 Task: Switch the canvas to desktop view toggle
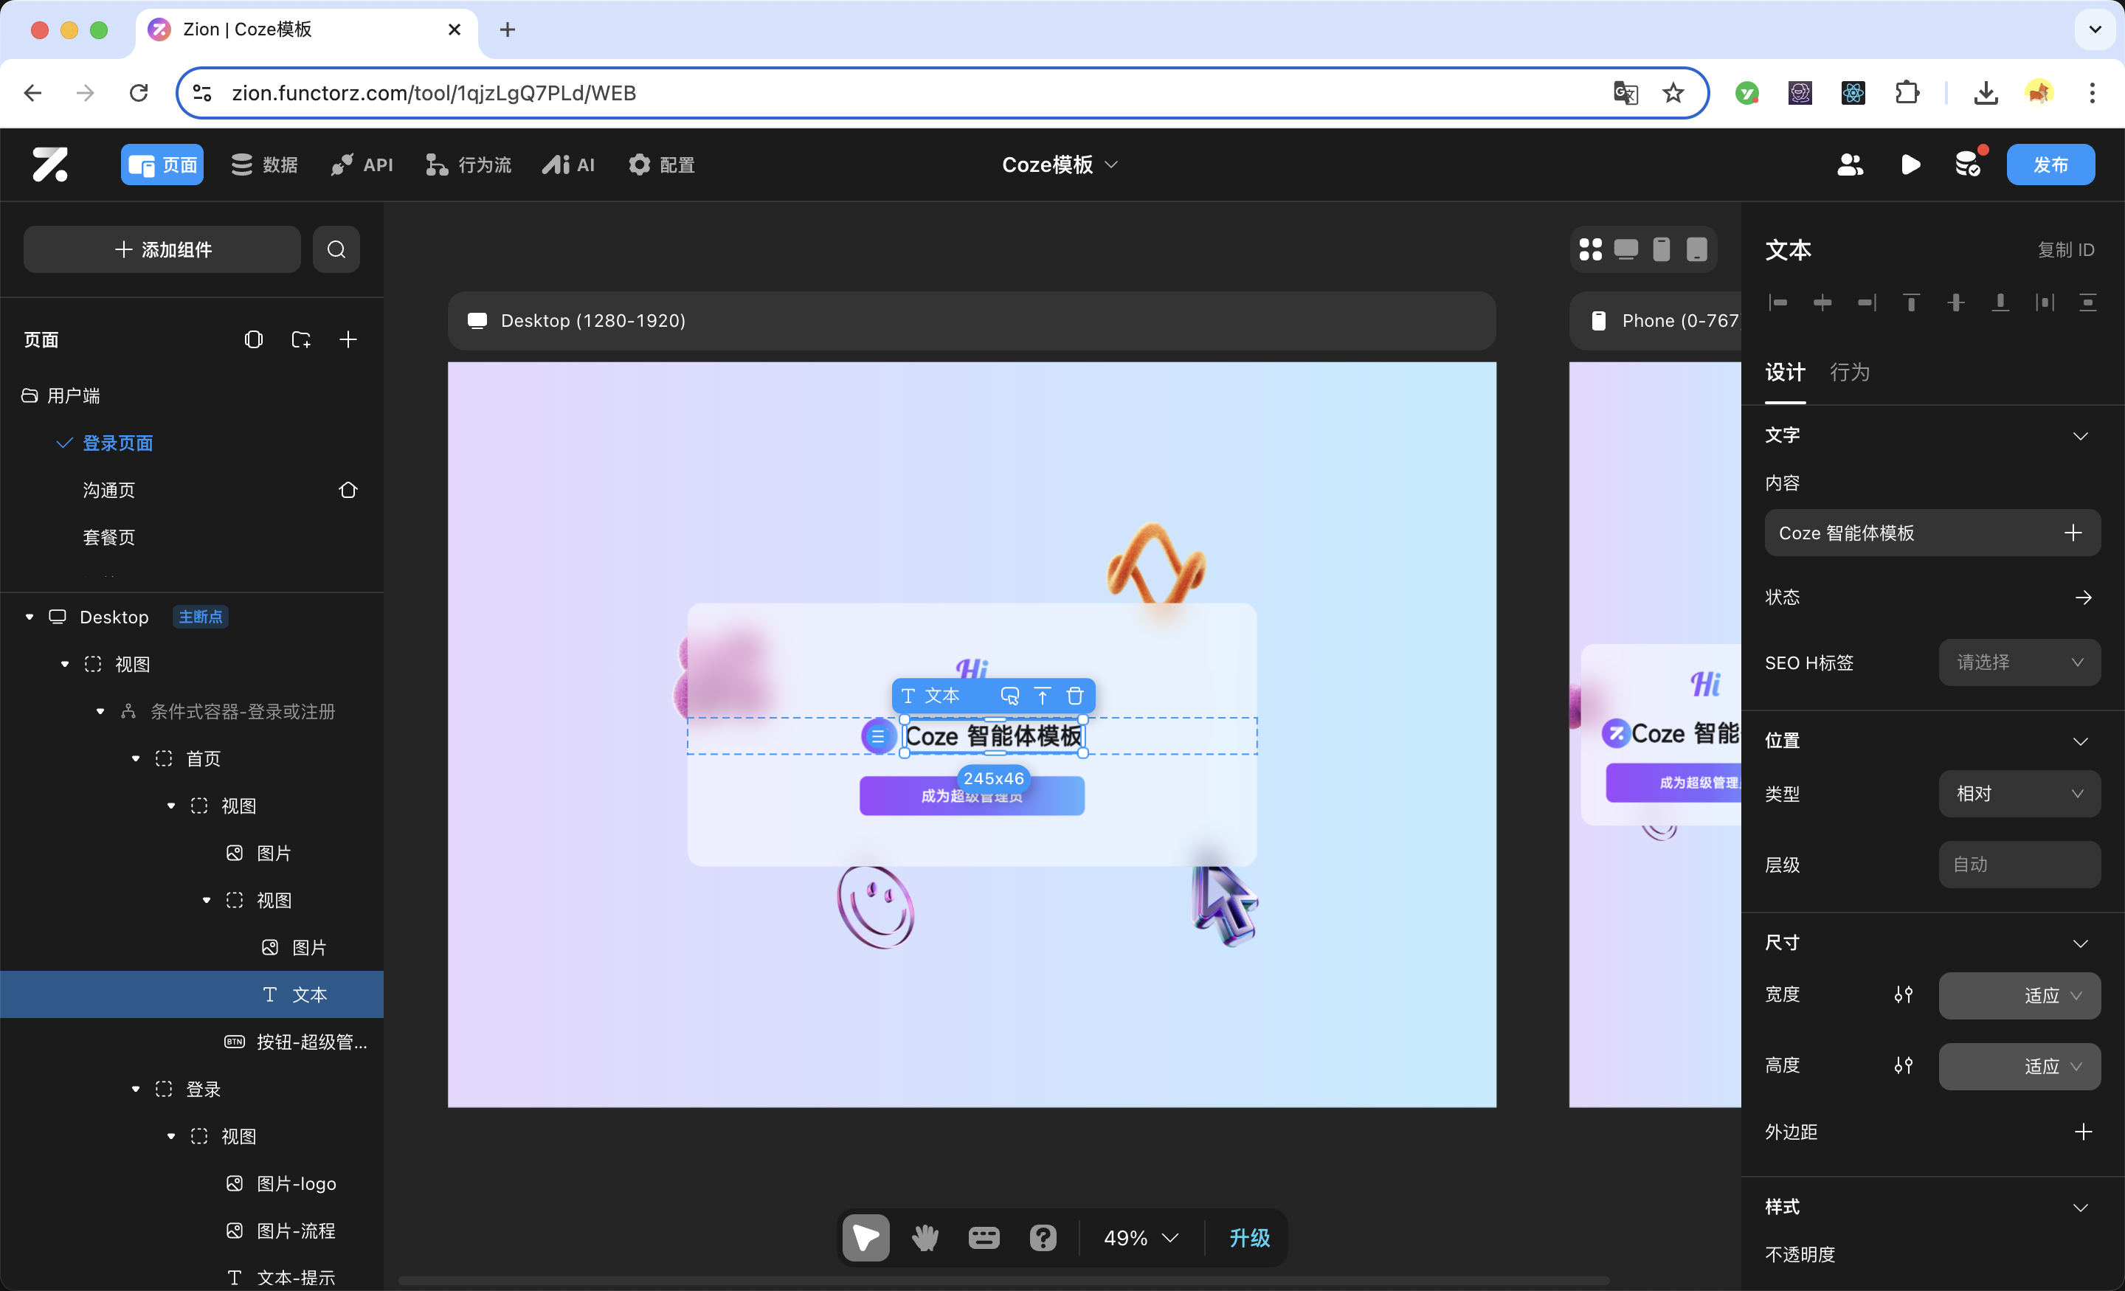coord(1625,249)
